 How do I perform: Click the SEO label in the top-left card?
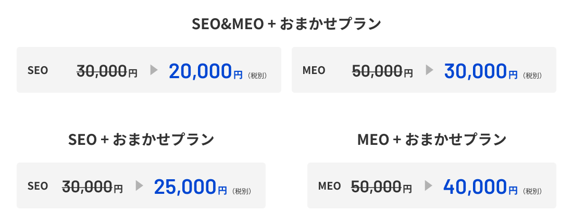click(38, 70)
